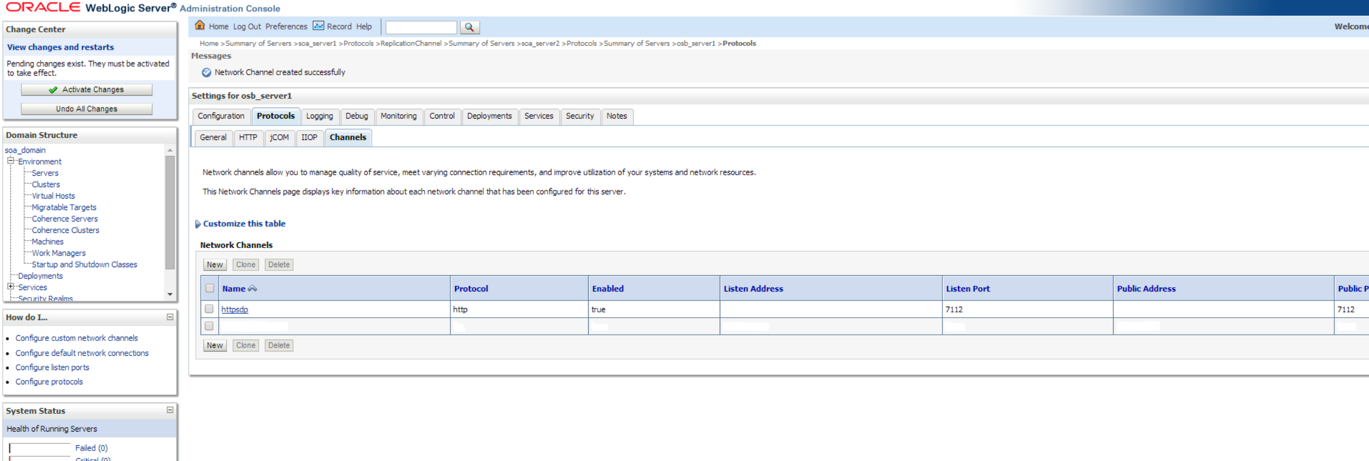This screenshot has width=1369, height=461.
Task: Open the Services tab
Action: [x=538, y=116]
